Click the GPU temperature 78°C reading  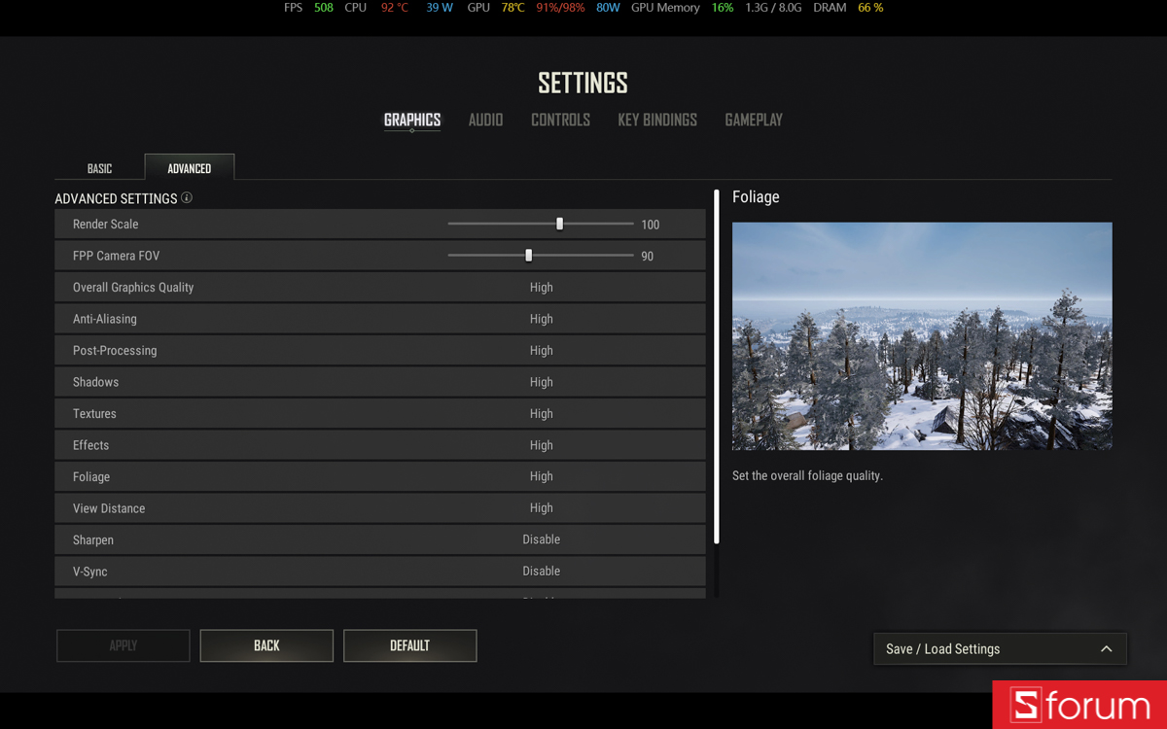(x=513, y=8)
